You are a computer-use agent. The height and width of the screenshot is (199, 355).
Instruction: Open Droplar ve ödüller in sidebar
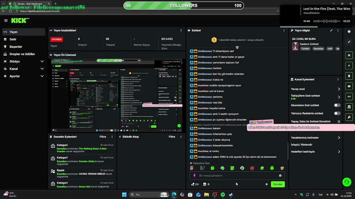tap(24, 54)
